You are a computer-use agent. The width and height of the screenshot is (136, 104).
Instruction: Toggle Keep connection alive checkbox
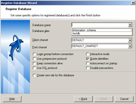tap(34, 63)
